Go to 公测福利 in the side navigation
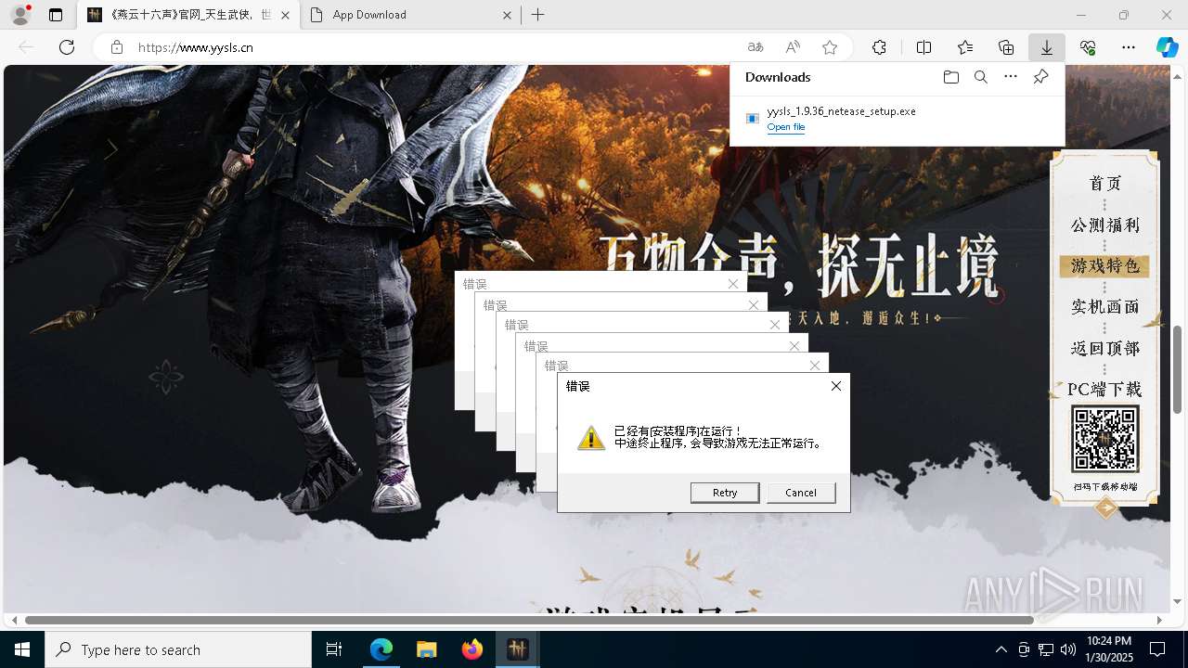The height and width of the screenshot is (668, 1188). coord(1104,225)
